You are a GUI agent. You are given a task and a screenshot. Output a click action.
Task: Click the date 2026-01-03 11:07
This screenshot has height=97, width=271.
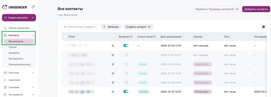(171, 46)
